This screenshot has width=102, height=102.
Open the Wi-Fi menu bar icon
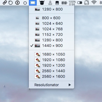coord(94,3)
